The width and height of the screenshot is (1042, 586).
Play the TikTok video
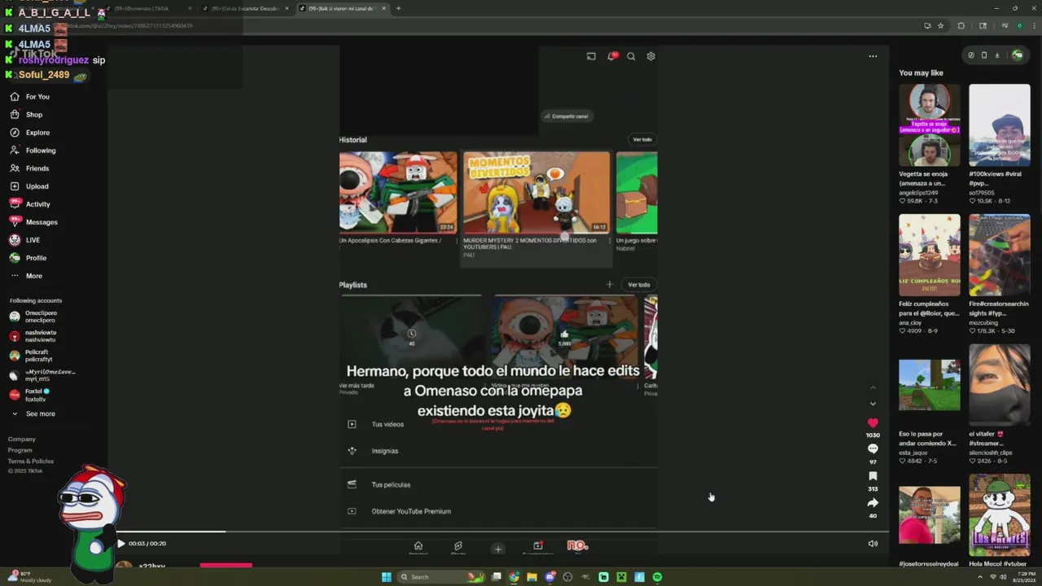pos(120,544)
